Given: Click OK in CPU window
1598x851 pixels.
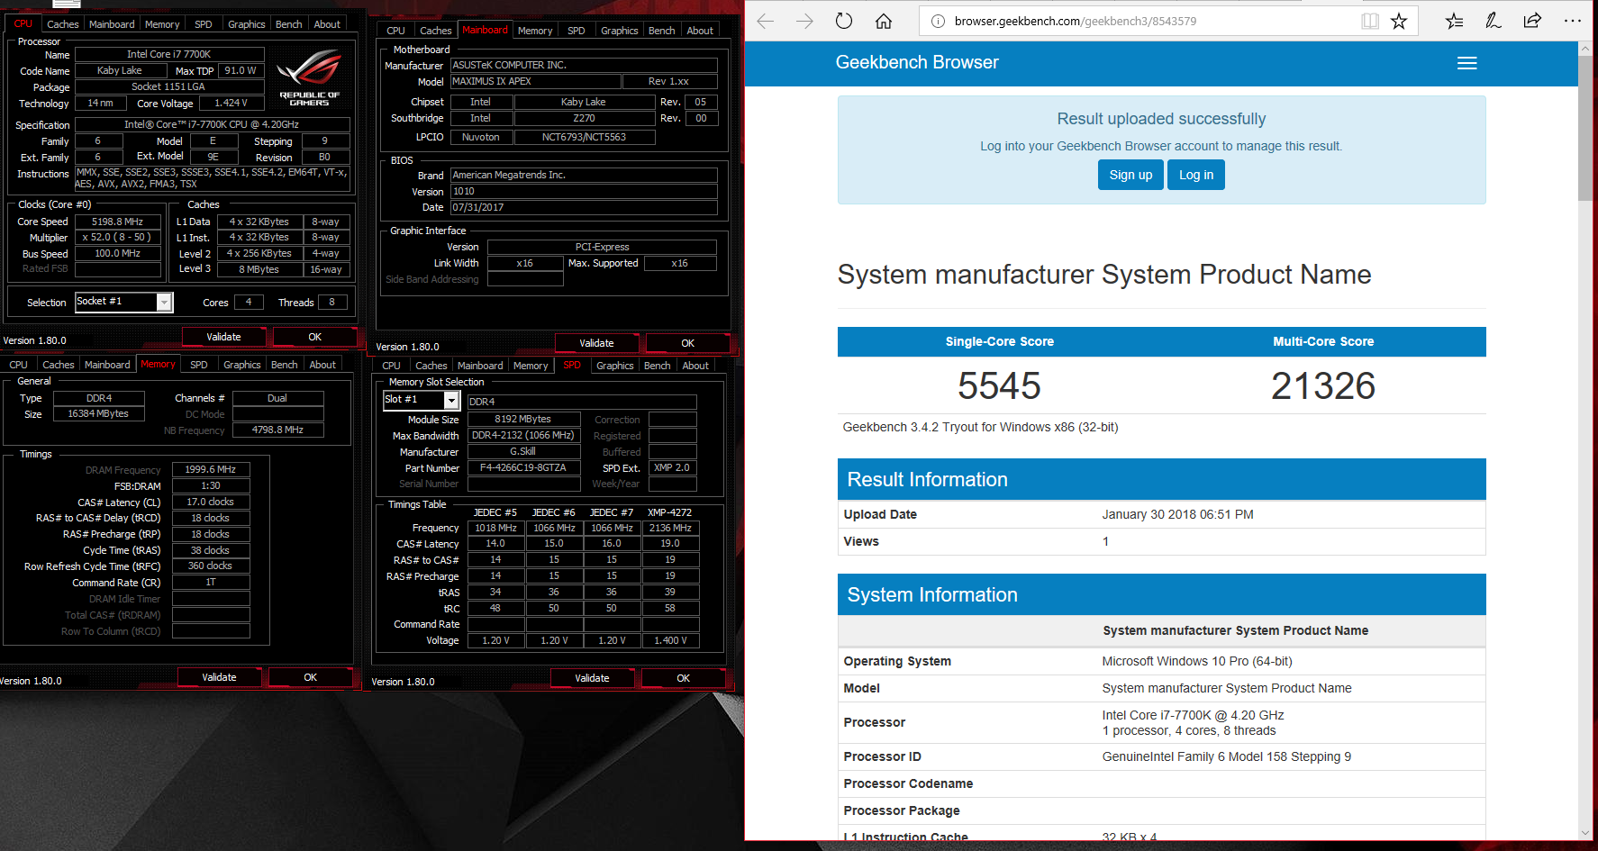Looking at the screenshot, I should pyautogui.click(x=315, y=337).
